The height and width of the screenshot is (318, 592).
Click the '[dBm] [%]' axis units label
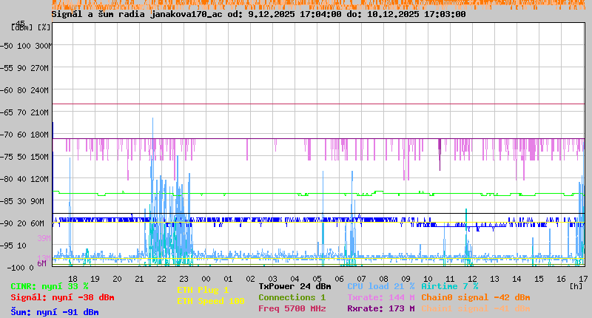pos(30,27)
